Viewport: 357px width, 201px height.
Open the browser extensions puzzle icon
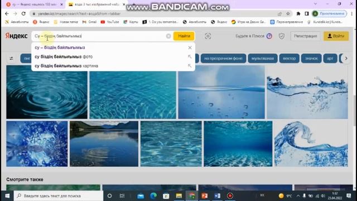(298, 13)
